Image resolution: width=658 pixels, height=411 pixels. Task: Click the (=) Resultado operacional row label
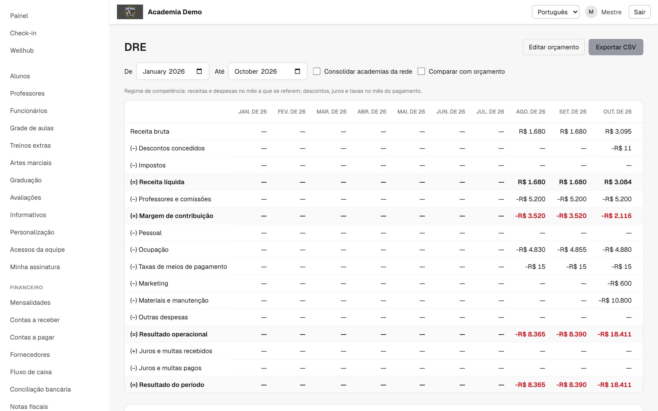click(x=169, y=334)
